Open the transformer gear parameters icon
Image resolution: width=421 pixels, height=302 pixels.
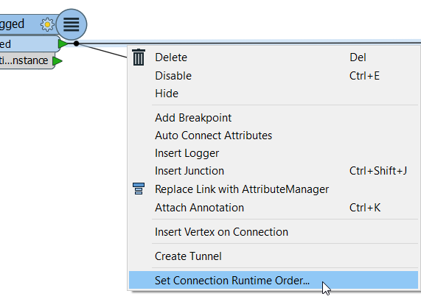(x=47, y=24)
